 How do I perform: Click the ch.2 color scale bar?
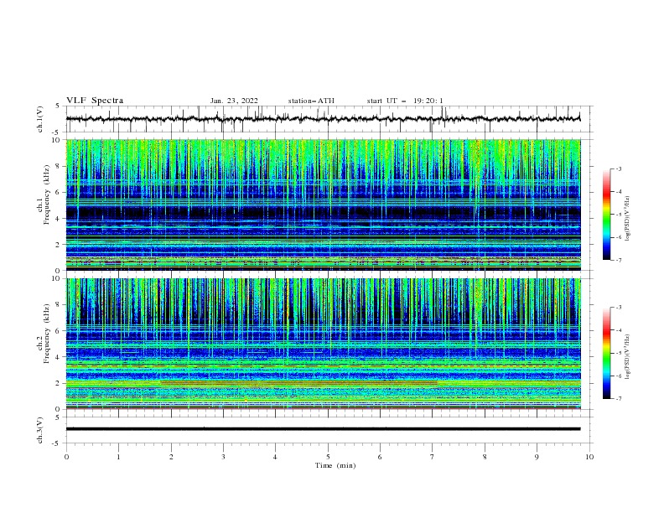(x=607, y=353)
